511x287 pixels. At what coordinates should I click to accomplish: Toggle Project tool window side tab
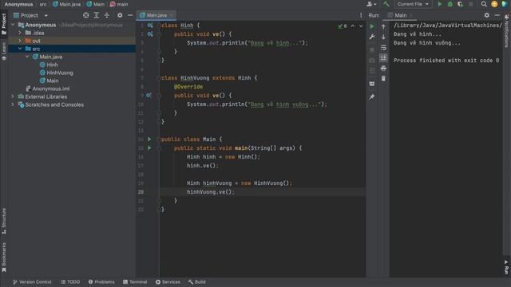point(4,24)
